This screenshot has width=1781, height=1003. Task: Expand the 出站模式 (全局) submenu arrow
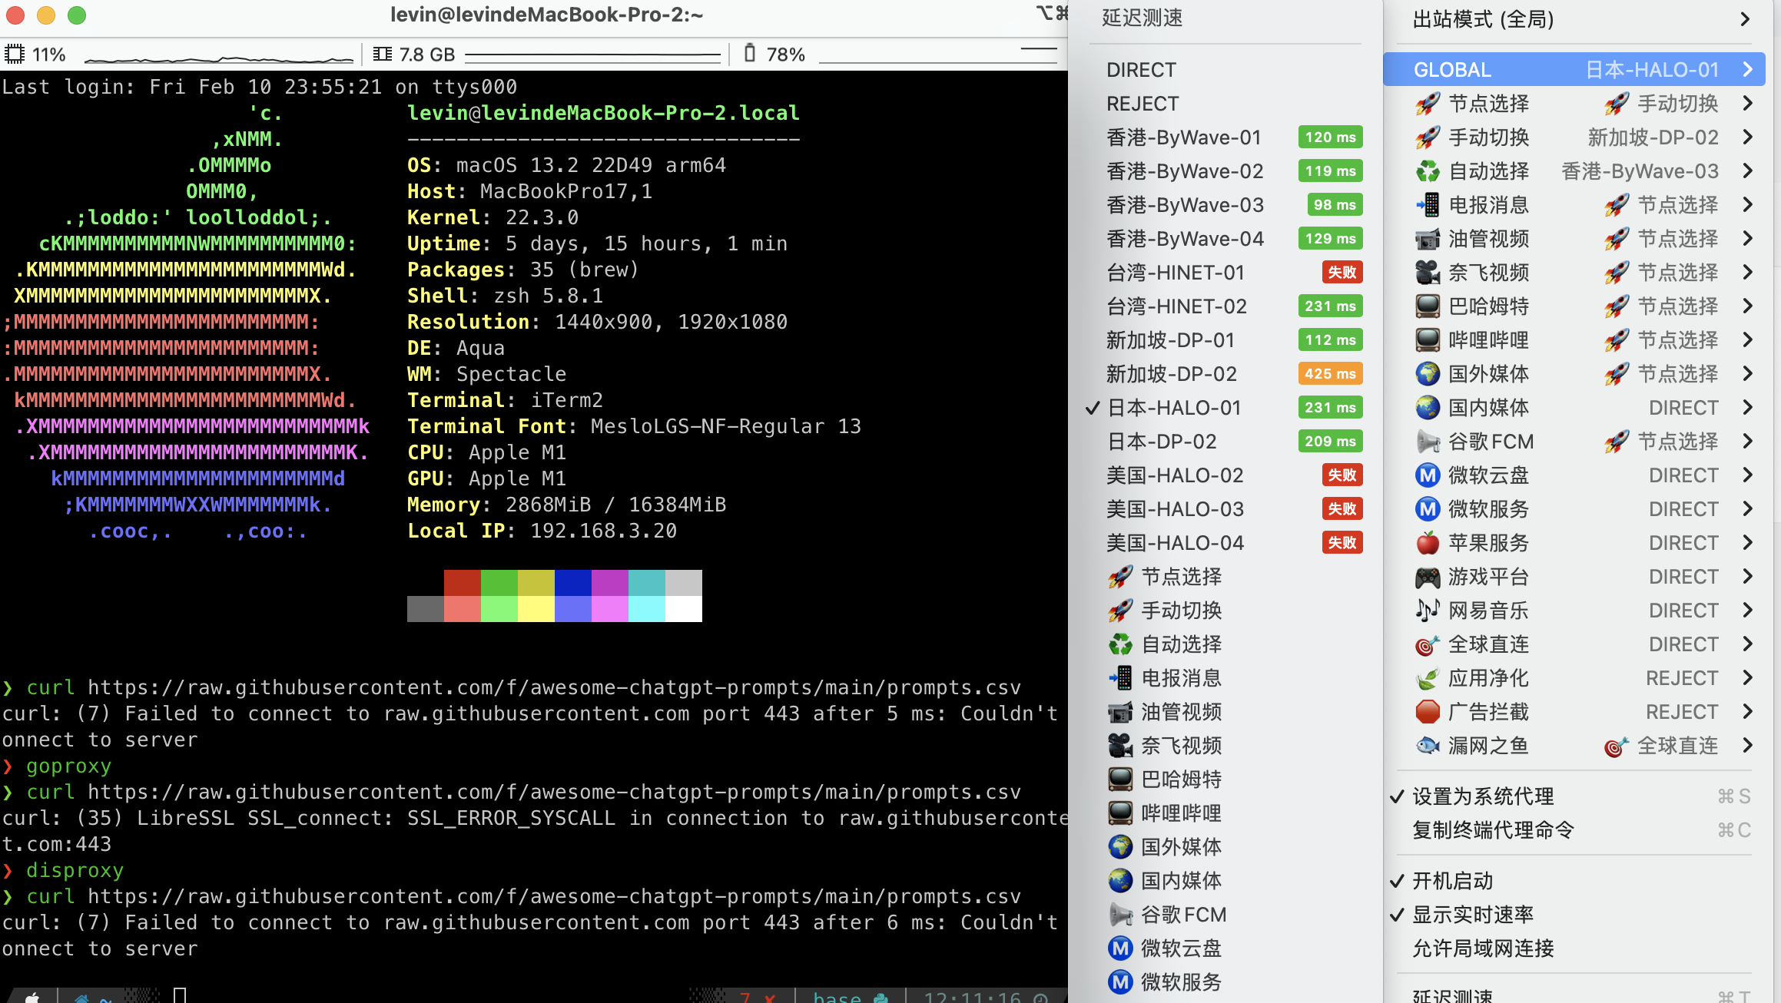(x=1745, y=19)
